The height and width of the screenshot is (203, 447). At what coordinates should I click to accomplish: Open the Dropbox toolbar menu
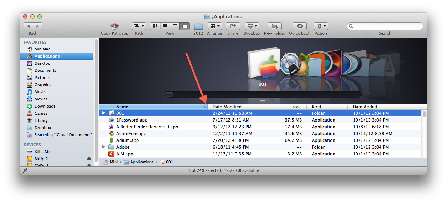pyautogui.click(x=252, y=26)
